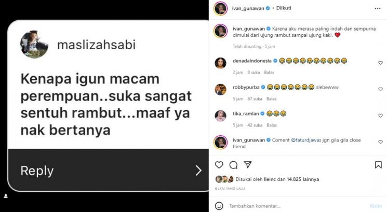Image resolution: width=387 pixels, height=212 pixels.
Task: Open denadaindonesia's profile avatar
Action: pyautogui.click(x=220, y=63)
